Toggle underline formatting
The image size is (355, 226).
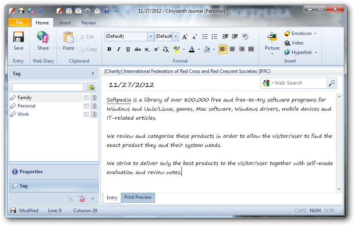[128, 49]
